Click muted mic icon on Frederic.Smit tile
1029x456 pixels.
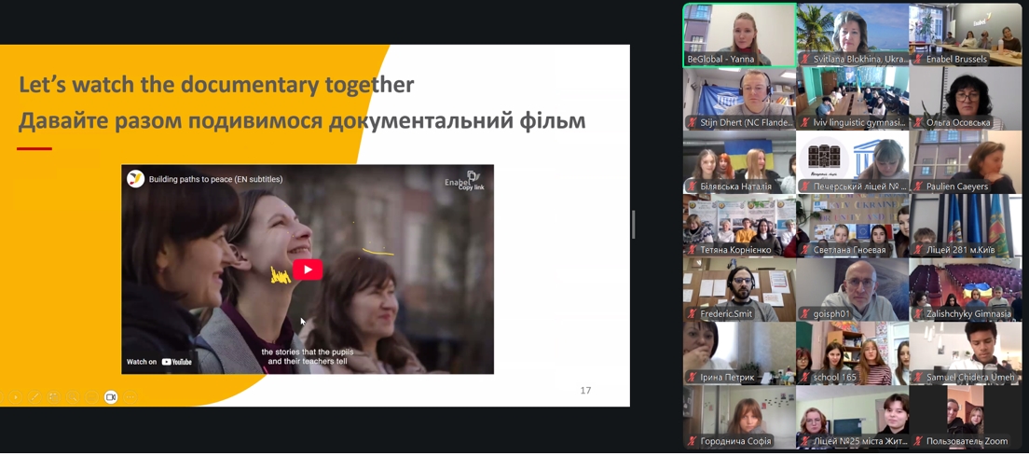692,314
